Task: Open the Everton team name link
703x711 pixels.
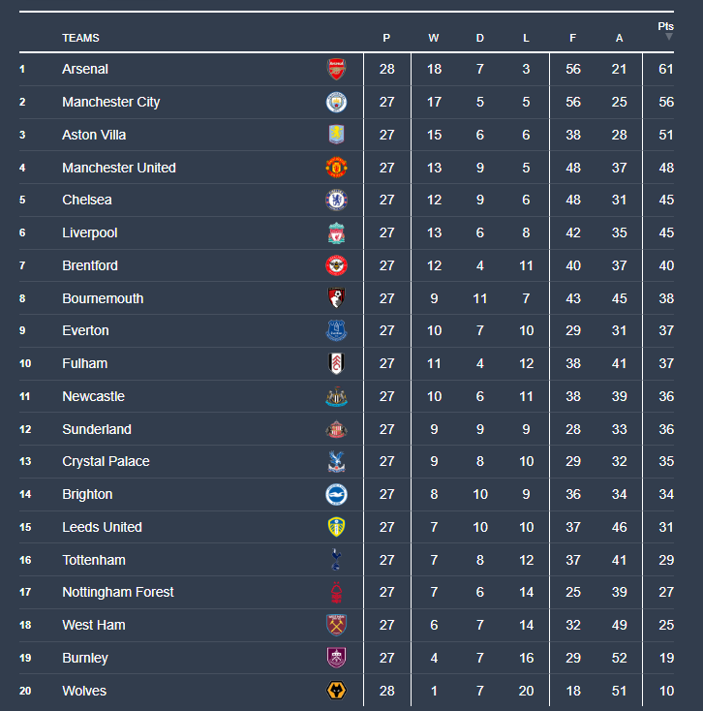Action: [x=85, y=330]
